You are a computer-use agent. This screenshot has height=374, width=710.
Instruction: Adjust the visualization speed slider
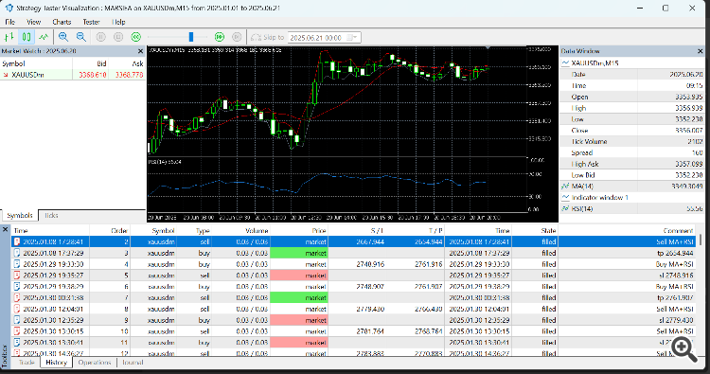[x=191, y=37]
